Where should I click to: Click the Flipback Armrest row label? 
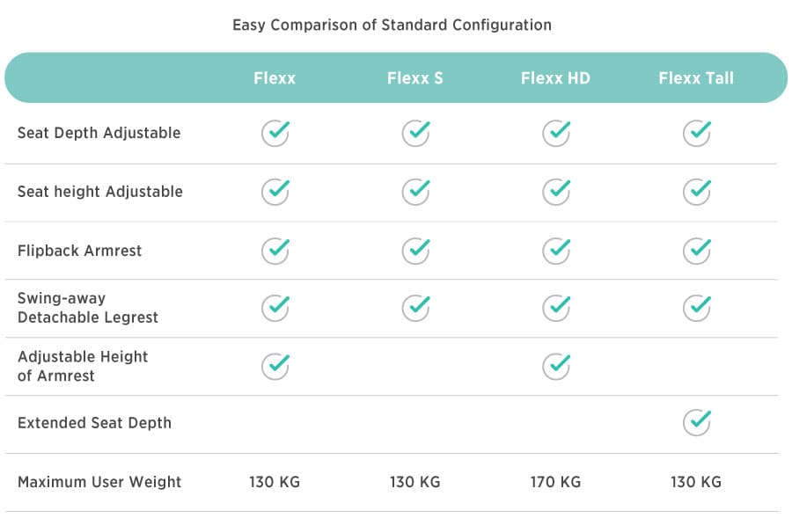(80, 251)
